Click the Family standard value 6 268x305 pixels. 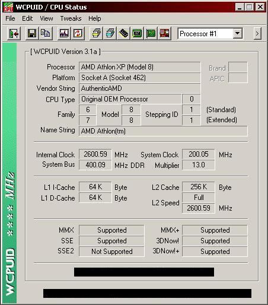tap(88, 110)
